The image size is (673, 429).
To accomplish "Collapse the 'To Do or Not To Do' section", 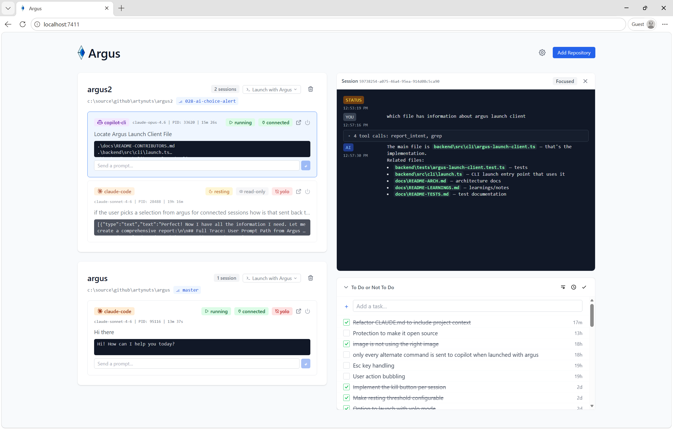I will [x=346, y=287].
